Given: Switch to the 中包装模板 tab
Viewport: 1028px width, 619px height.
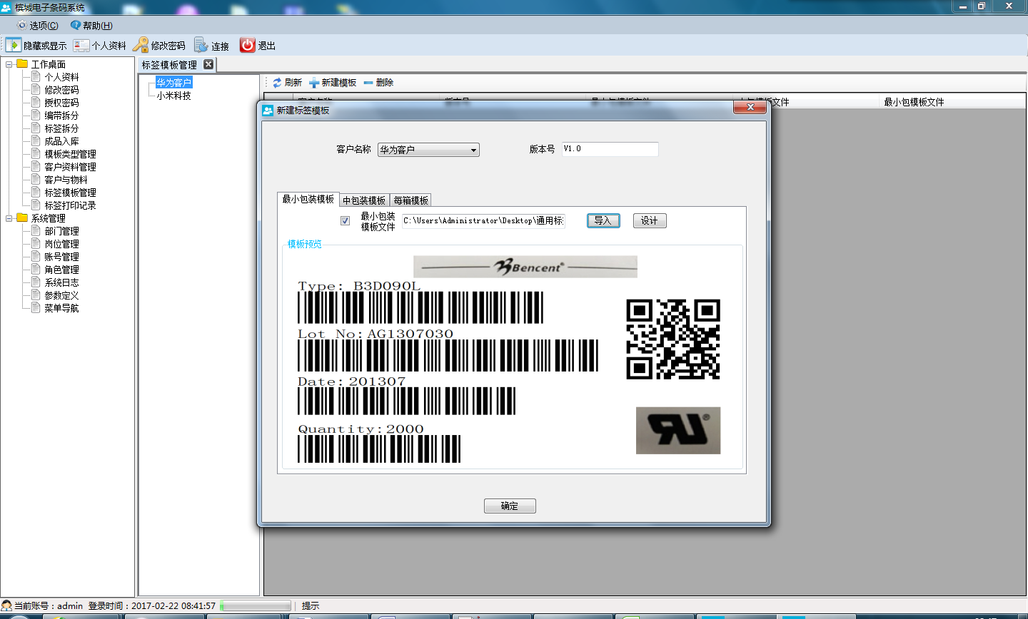Looking at the screenshot, I should coord(364,200).
